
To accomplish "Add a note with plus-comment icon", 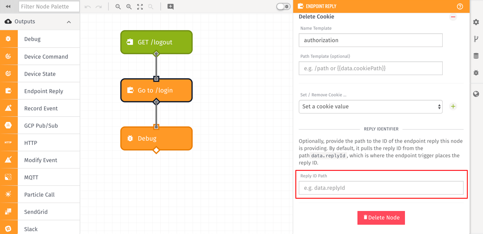I will (170, 7).
